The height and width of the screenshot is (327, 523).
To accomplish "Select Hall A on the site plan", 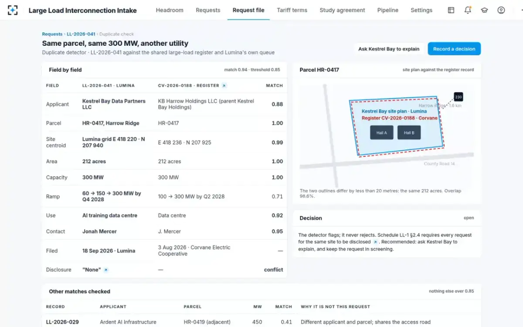I will pyautogui.click(x=382, y=133).
